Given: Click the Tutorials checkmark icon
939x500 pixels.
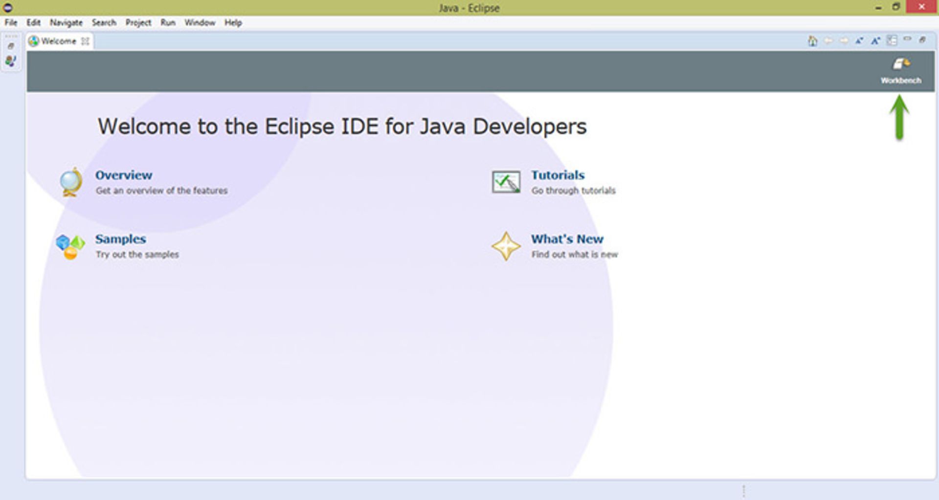Looking at the screenshot, I should [506, 182].
